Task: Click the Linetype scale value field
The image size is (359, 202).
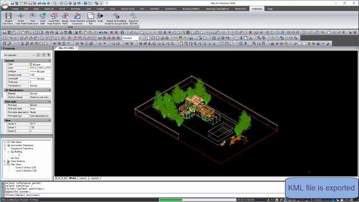Action: tap(40, 75)
